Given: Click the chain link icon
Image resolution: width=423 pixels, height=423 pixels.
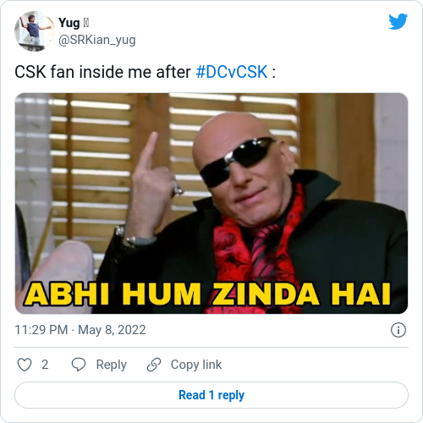Looking at the screenshot, I should [154, 365].
